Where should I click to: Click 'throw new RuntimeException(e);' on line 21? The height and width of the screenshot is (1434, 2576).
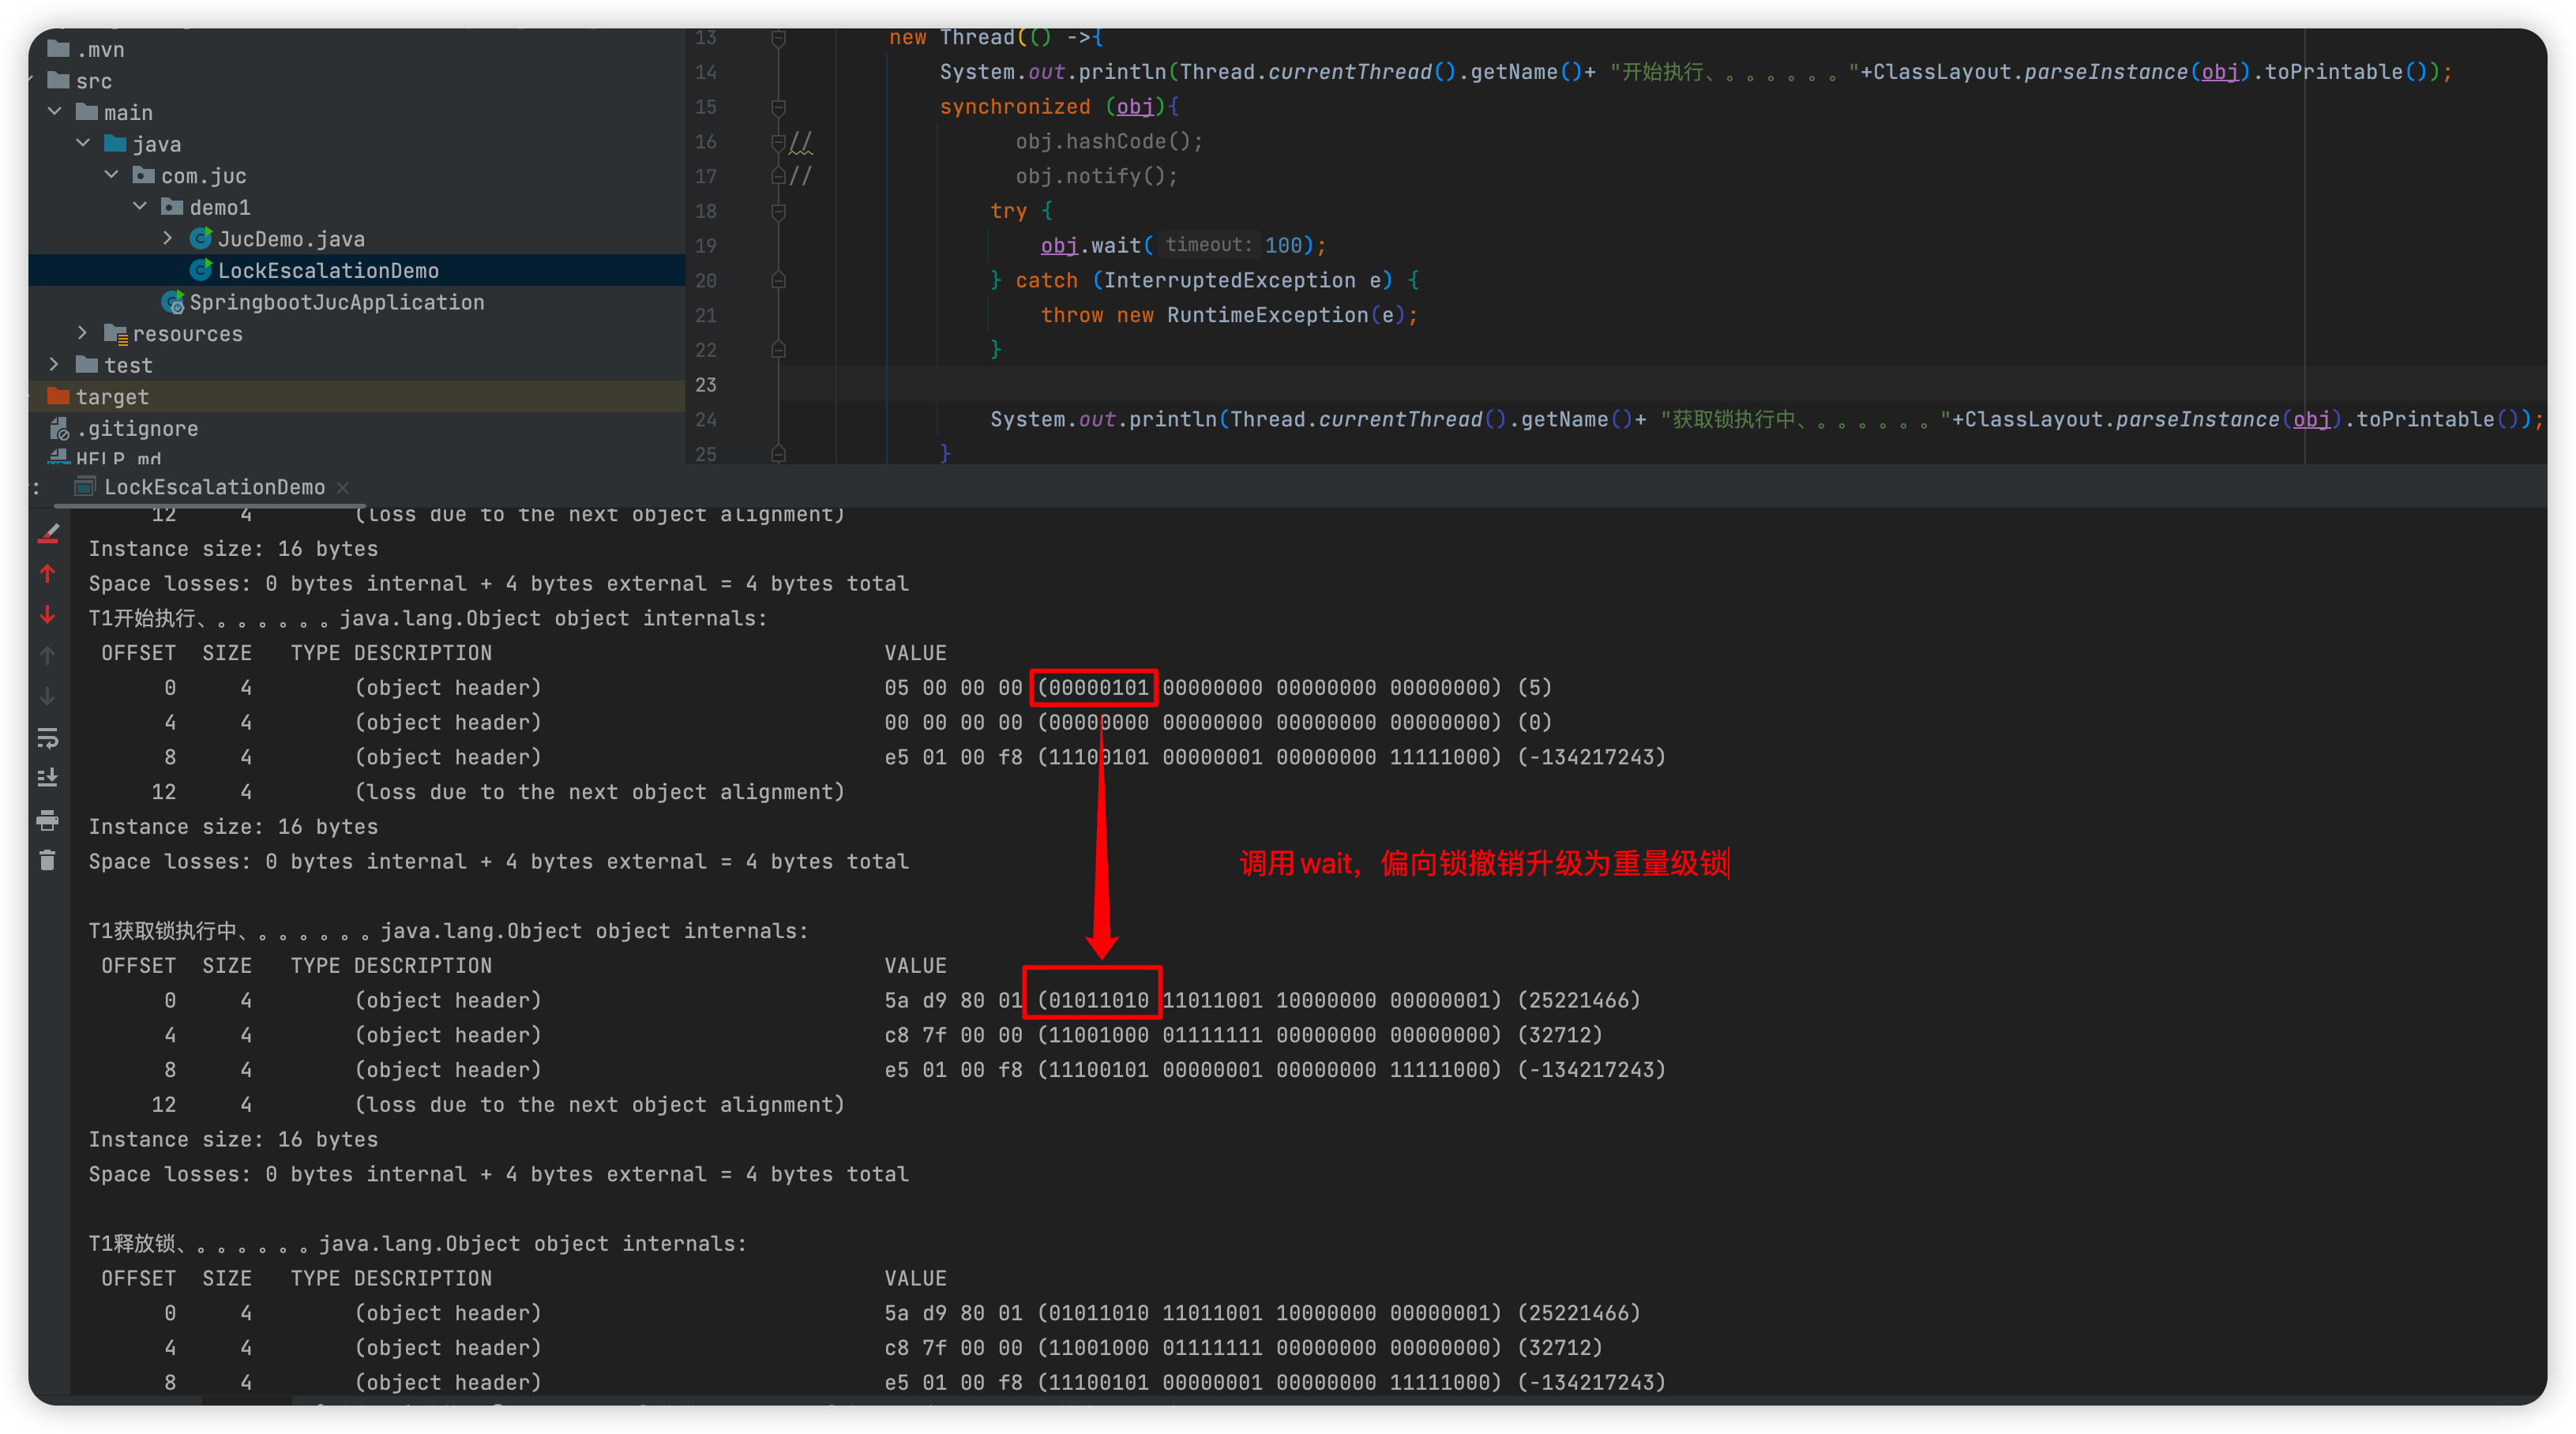click(1229, 315)
